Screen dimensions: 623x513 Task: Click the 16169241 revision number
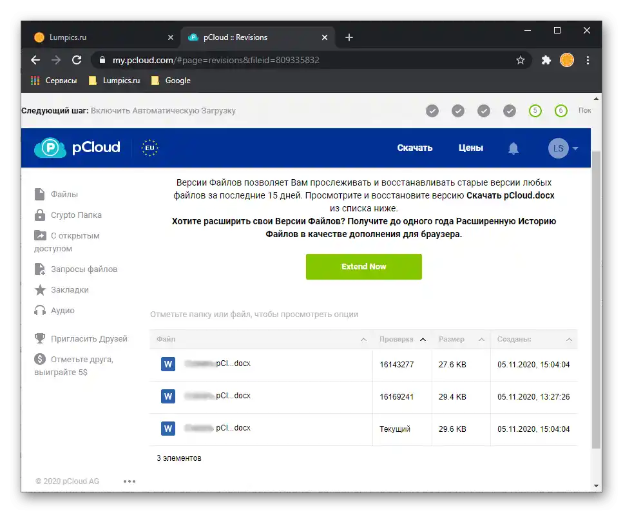pos(396,397)
